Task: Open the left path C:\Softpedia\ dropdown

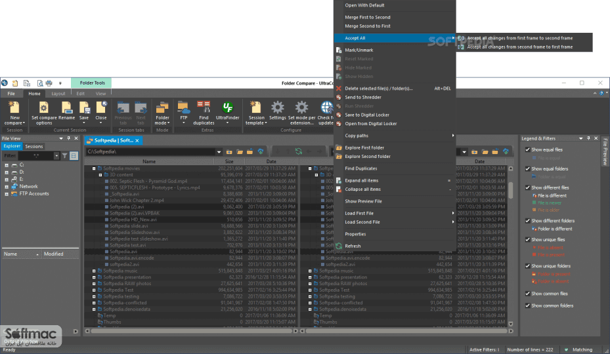Action: coord(219,152)
